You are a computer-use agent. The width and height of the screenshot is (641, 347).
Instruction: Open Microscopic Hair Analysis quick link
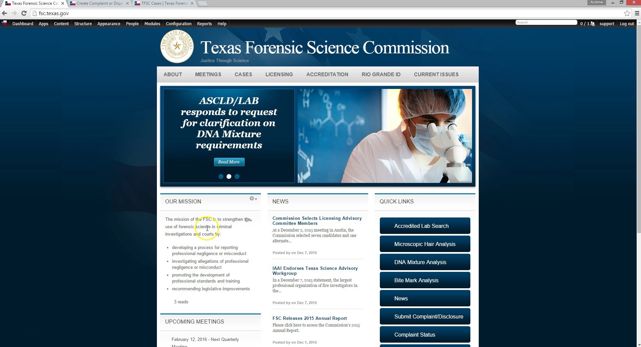tap(425, 244)
